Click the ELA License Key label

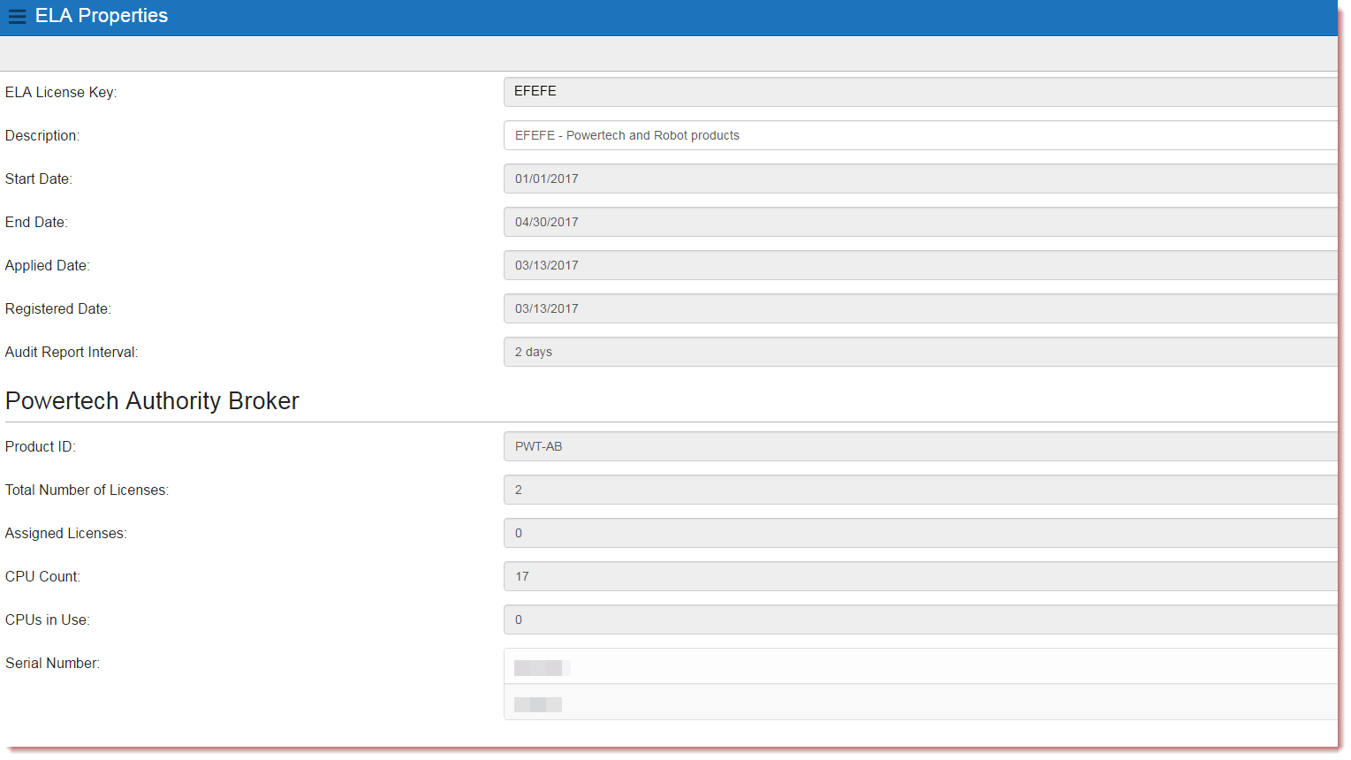tap(61, 92)
